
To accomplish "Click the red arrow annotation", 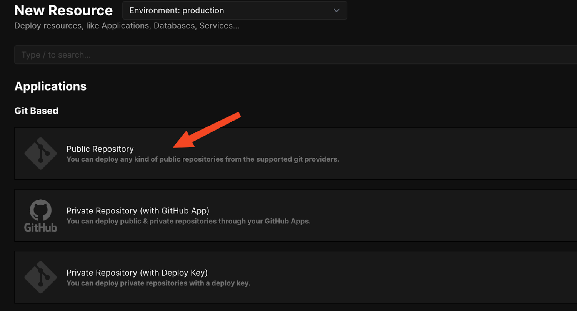I will [208, 130].
